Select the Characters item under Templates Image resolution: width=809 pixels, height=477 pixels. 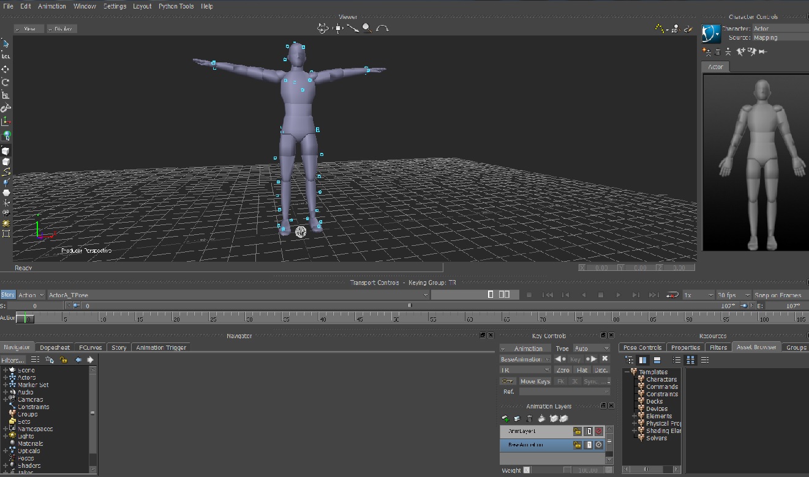tap(660, 379)
